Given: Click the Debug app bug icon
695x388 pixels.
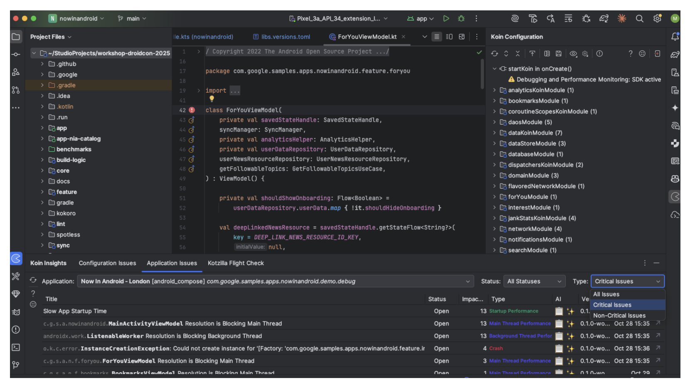Looking at the screenshot, I should [461, 19].
